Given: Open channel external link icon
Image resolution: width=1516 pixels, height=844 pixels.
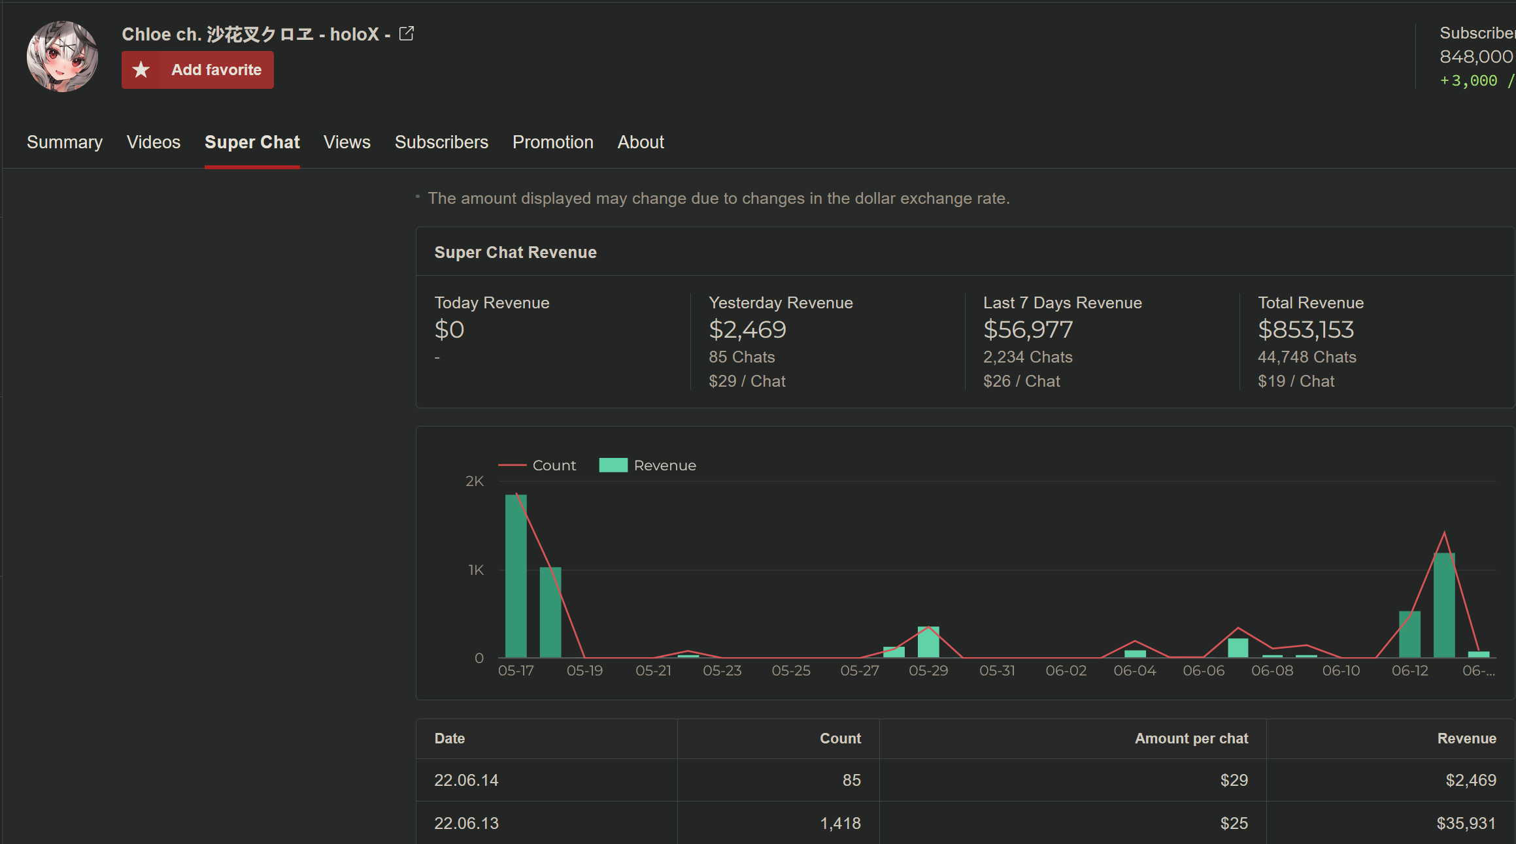Looking at the screenshot, I should (407, 33).
